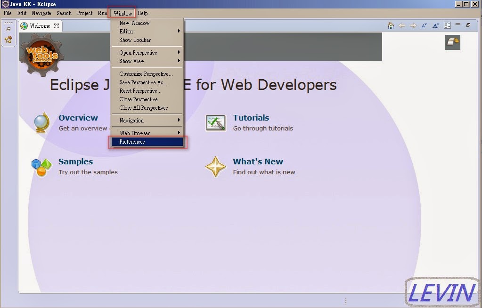Viewport: 482px width, 308px height.
Task: Select the Welcome tab
Action: point(40,26)
